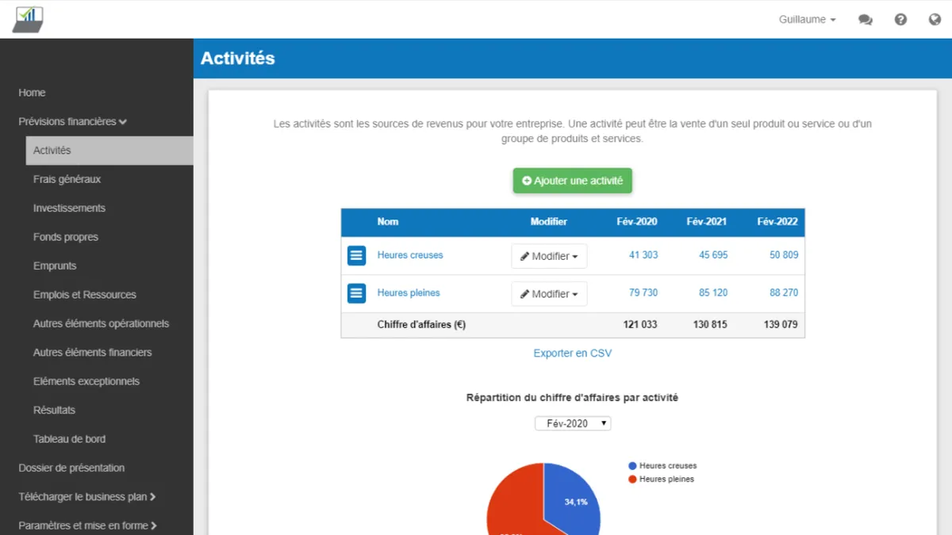This screenshot has width=952, height=535.
Task: Open the Guillaume user menu
Action: (x=807, y=20)
